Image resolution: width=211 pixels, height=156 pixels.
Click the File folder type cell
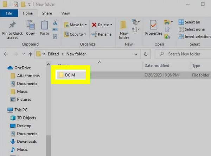(x=201, y=75)
